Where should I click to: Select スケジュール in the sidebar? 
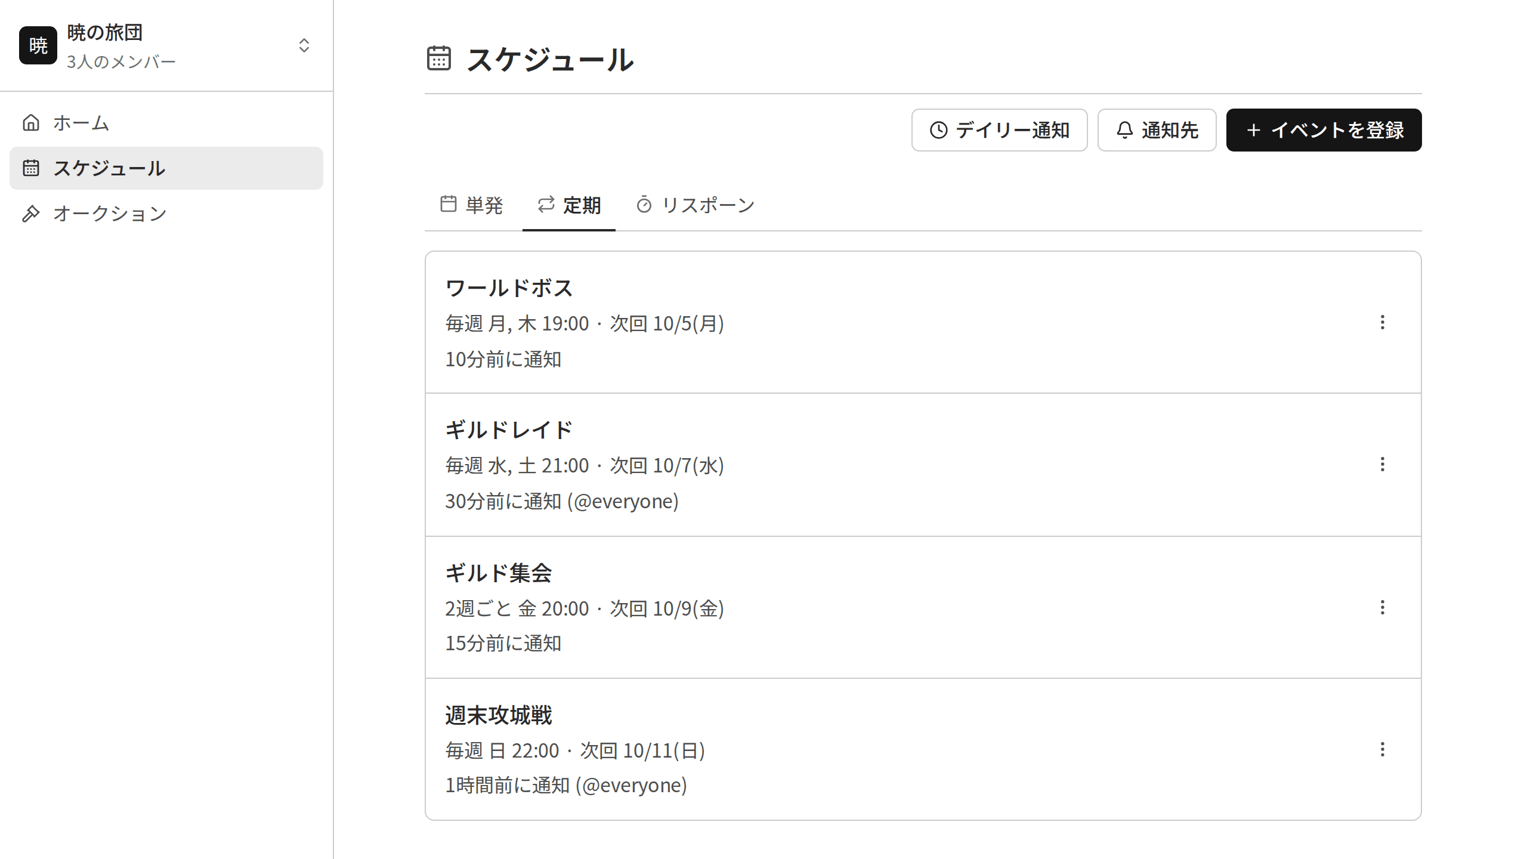[166, 168]
